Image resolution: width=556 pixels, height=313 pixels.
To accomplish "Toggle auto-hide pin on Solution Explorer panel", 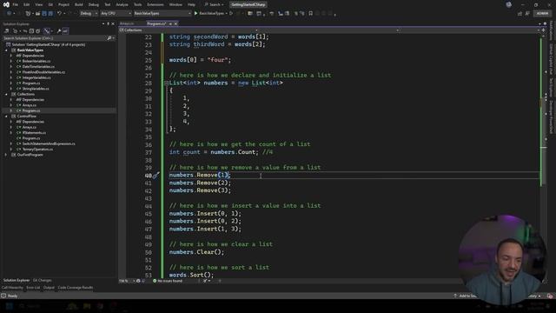I will point(108,23).
